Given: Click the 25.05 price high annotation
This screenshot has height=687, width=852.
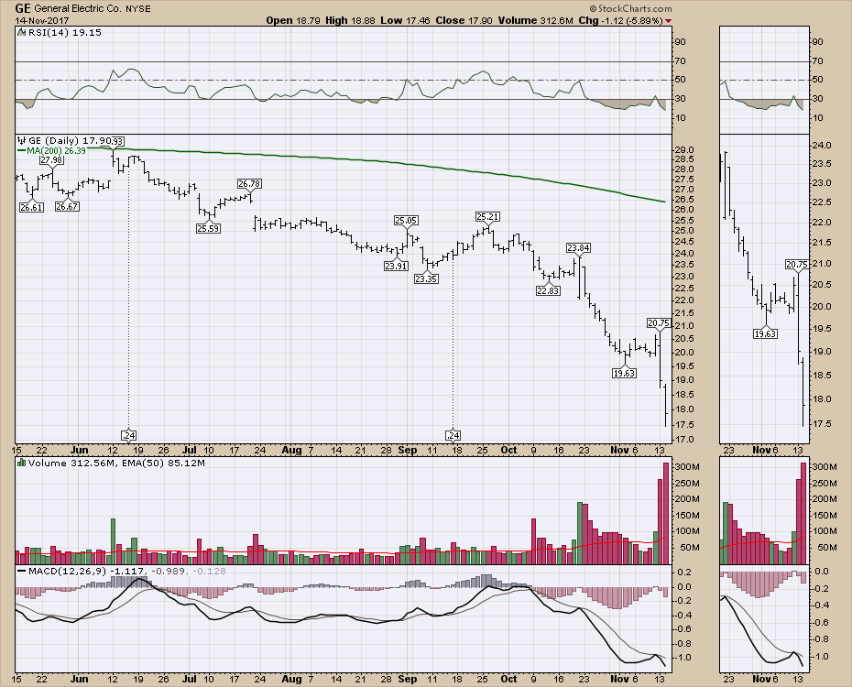Looking at the screenshot, I should 407,220.
